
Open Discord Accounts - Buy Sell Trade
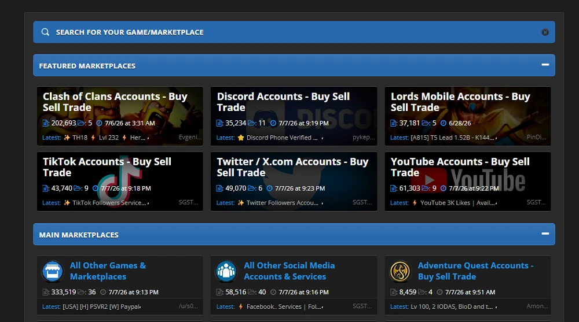point(283,102)
